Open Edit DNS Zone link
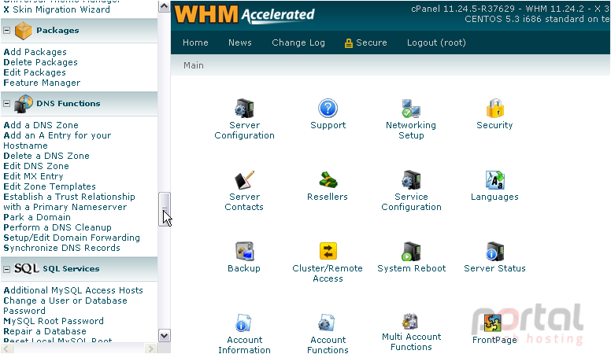This screenshot has width=611, height=354. click(x=36, y=166)
